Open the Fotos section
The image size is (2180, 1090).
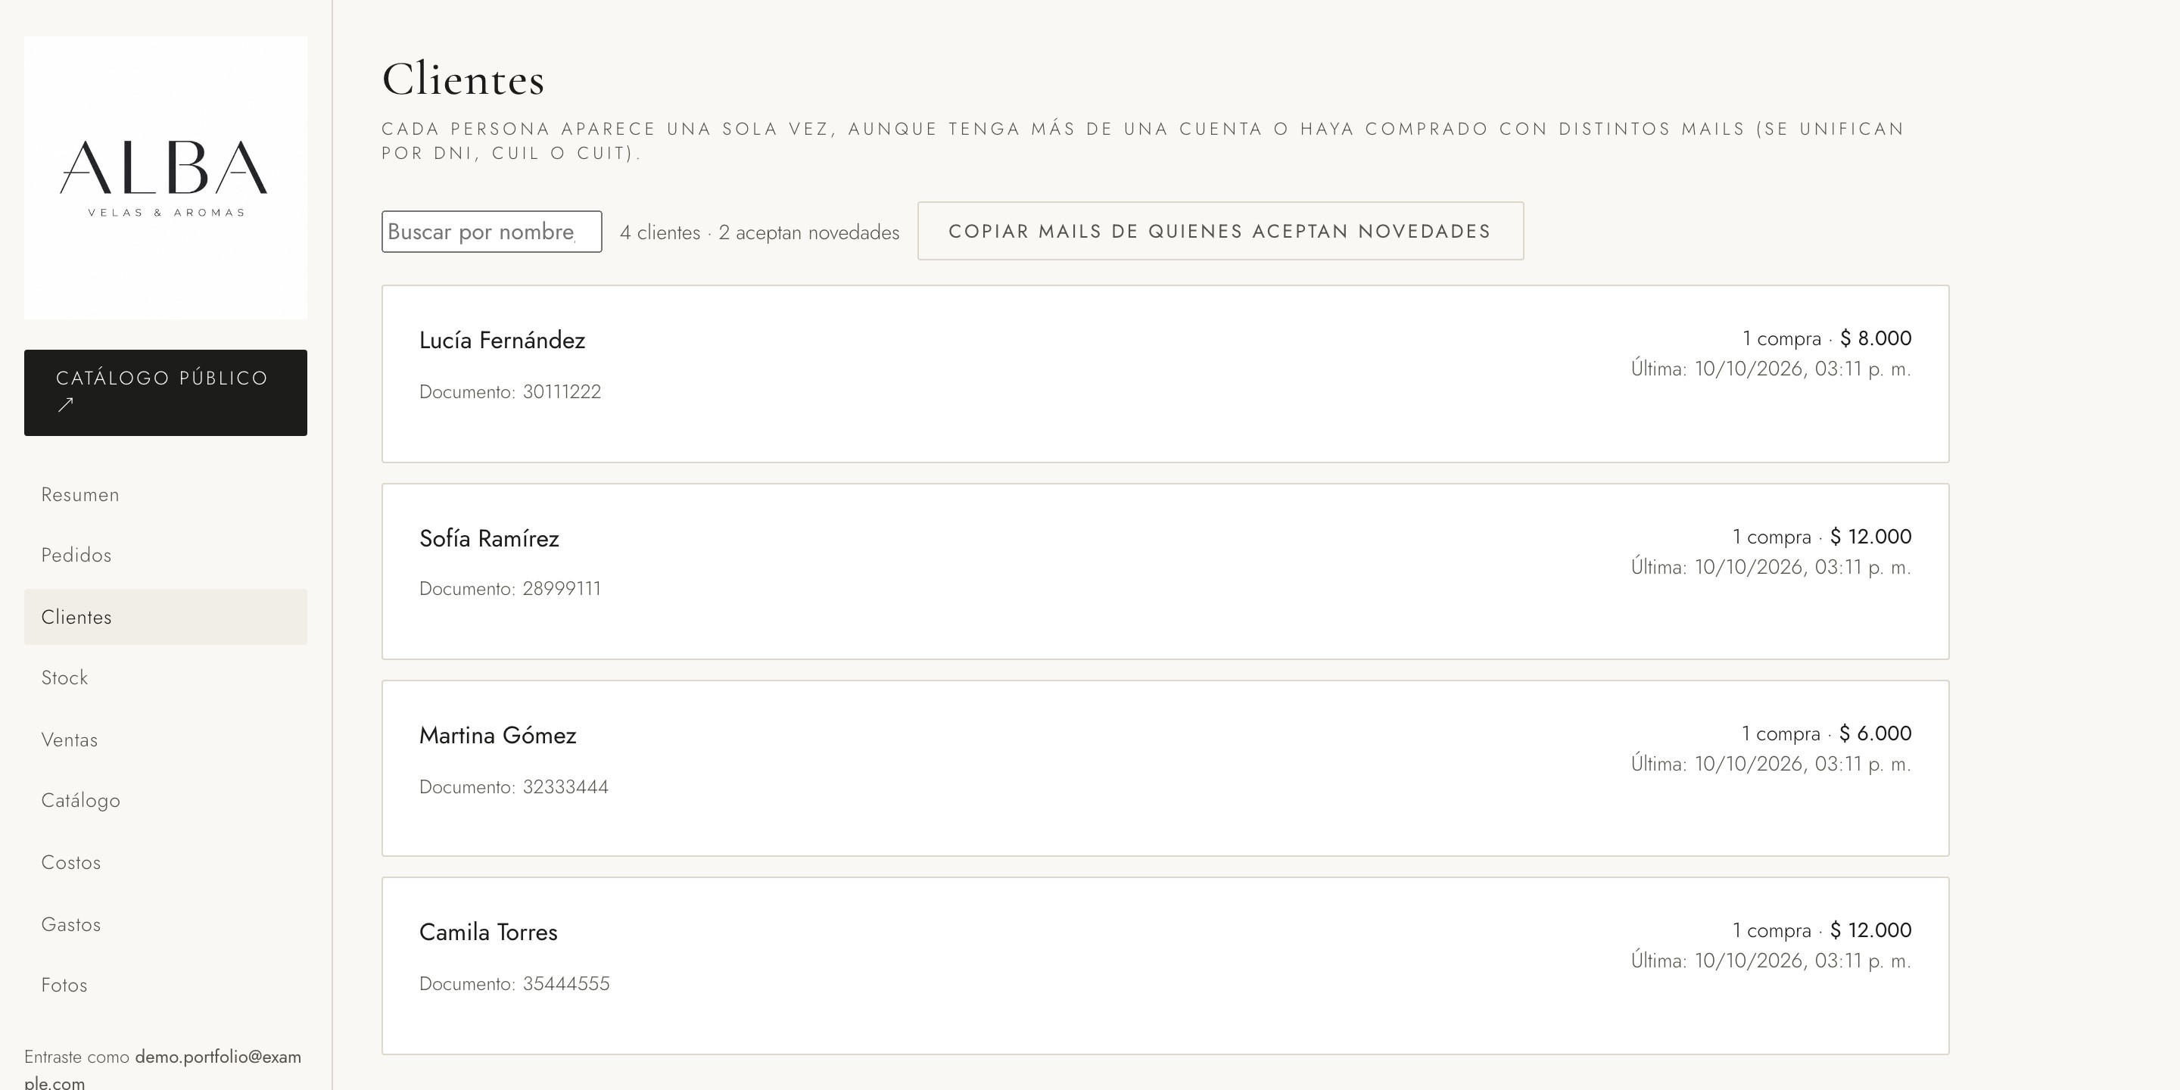tap(165, 985)
